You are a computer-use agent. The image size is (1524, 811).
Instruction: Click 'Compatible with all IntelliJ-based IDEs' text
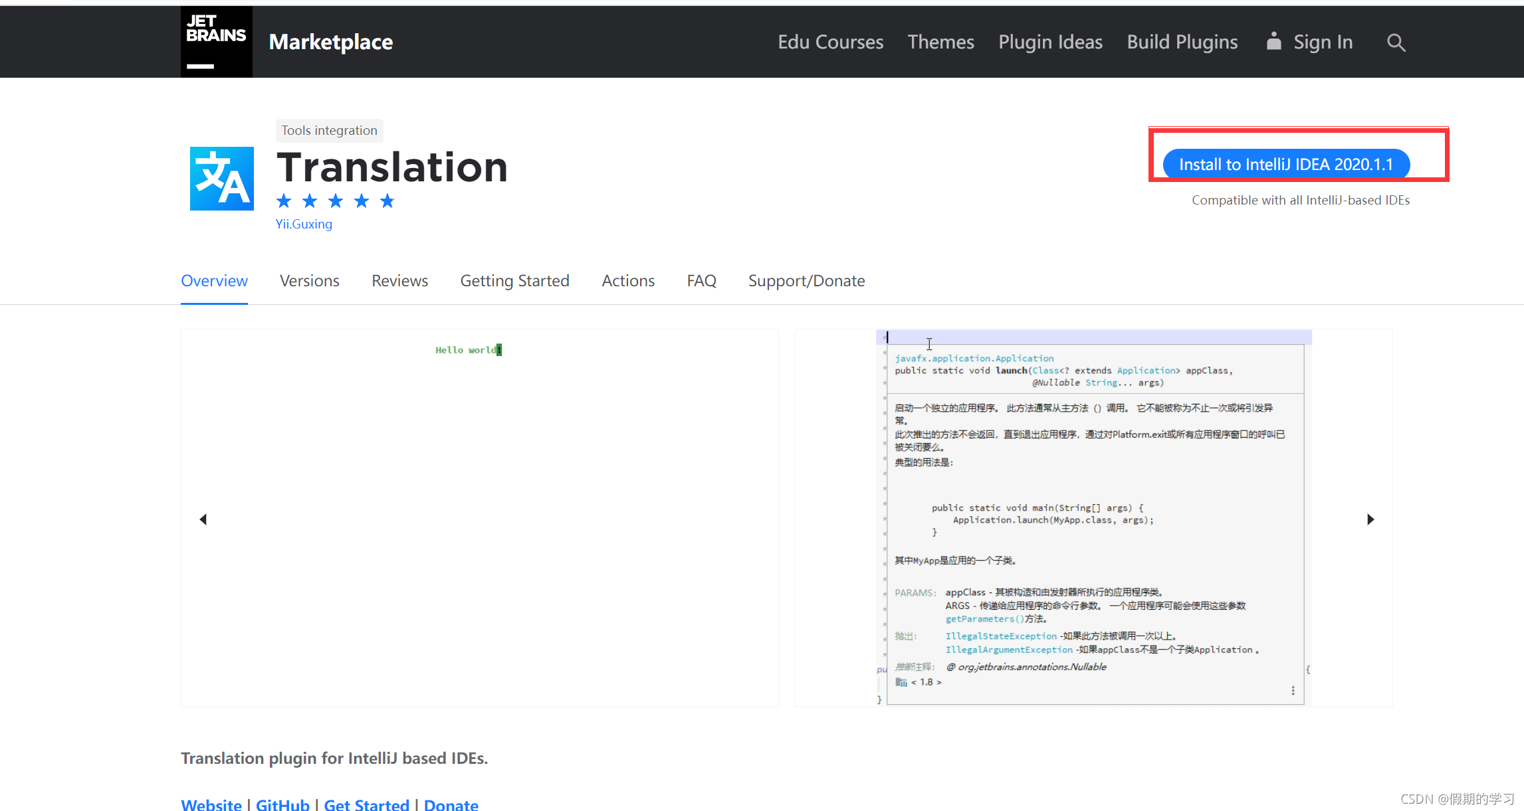1301,200
